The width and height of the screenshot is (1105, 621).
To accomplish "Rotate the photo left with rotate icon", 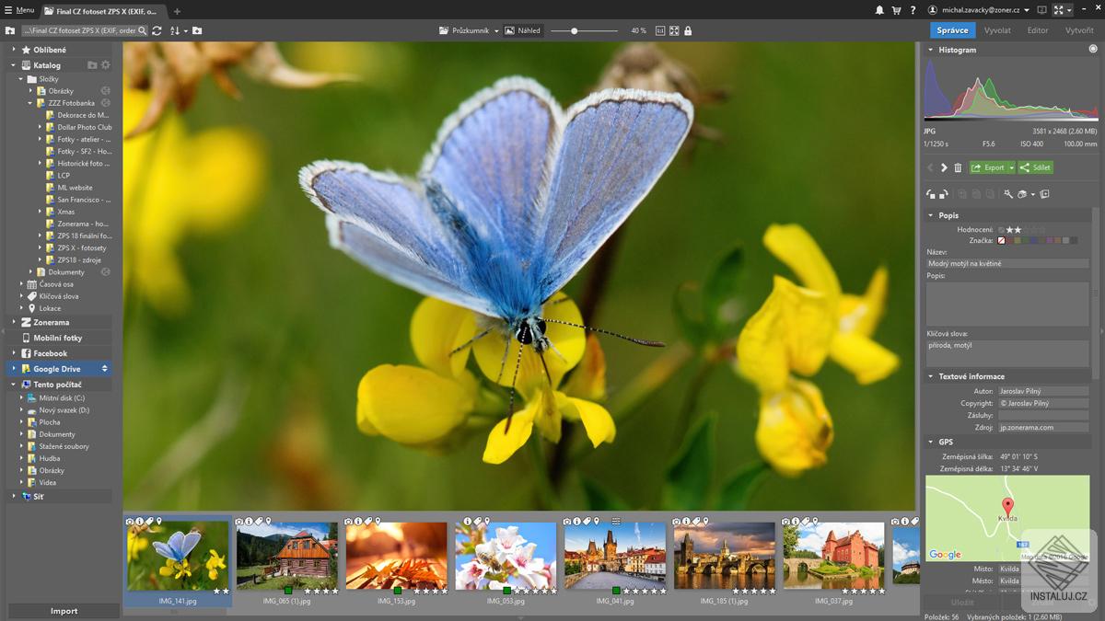I will pyautogui.click(x=931, y=194).
